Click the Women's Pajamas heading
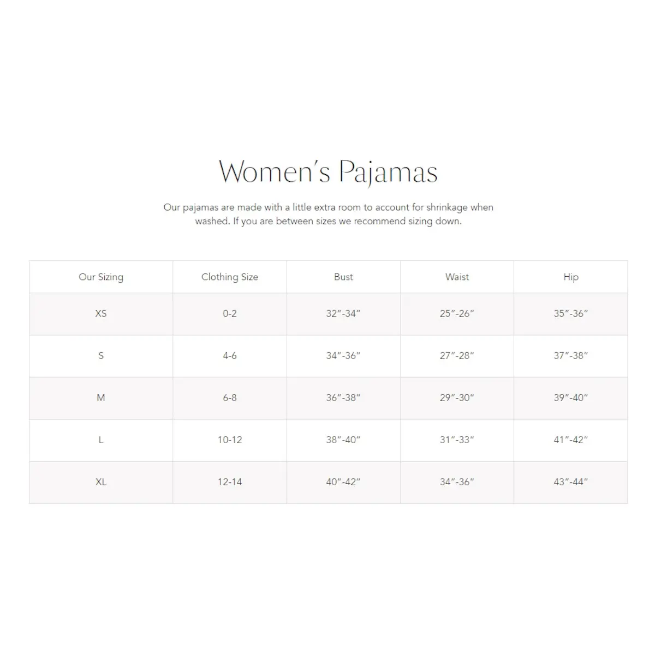This screenshot has height=655, width=655. [x=328, y=171]
